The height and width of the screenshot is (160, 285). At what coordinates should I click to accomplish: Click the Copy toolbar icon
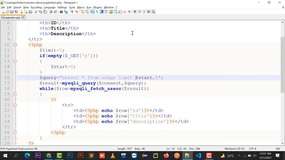click(41, 12)
